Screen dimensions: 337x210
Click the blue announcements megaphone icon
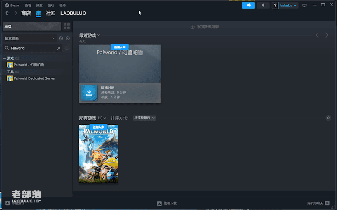click(x=248, y=6)
